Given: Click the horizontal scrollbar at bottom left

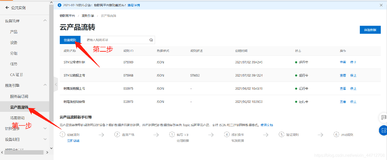Looking at the screenshot, I should (23, 152).
